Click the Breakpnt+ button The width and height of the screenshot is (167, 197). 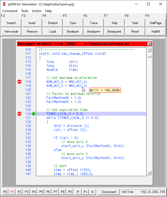(94, 32)
